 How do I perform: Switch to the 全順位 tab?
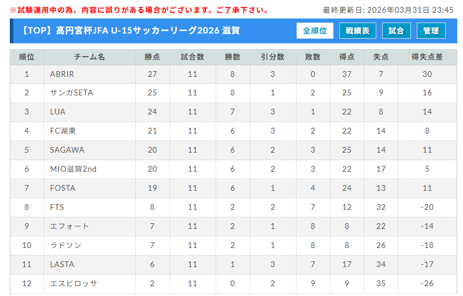point(315,31)
